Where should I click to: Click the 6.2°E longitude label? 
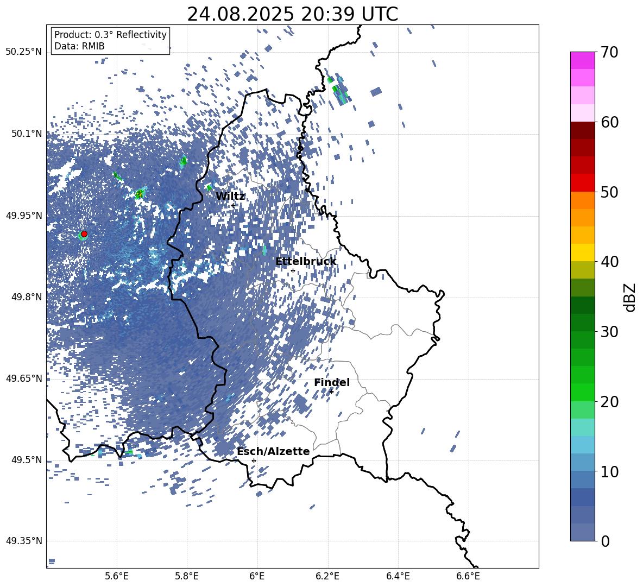pyautogui.click(x=327, y=576)
